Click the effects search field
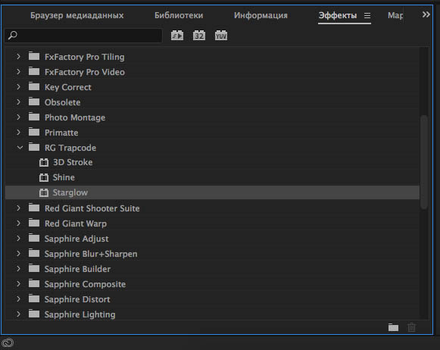Screen dimensions: 440x350 (x=83, y=36)
